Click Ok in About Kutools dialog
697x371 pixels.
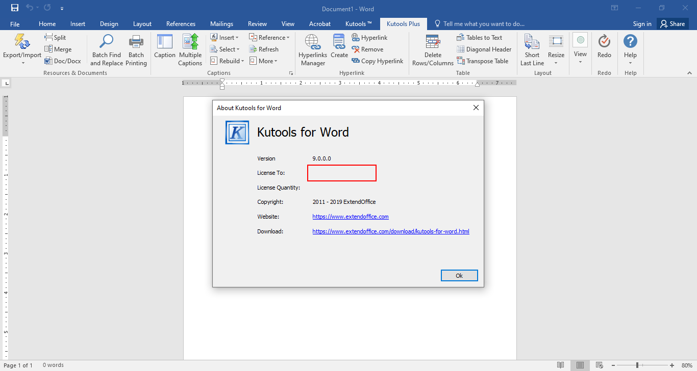[459, 275]
